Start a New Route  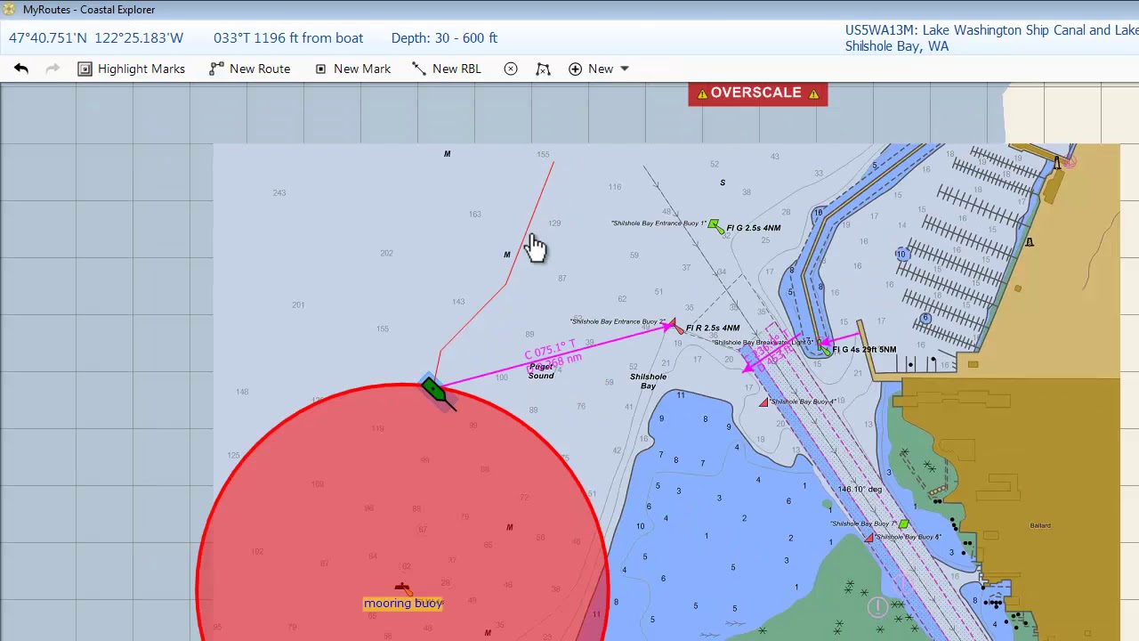tap(250, 69)
